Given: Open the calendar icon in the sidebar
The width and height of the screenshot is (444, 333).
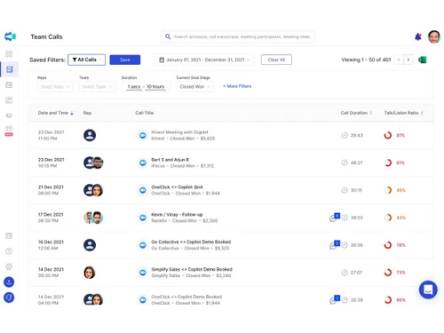Looking at the screenshot, I should 9,85.
